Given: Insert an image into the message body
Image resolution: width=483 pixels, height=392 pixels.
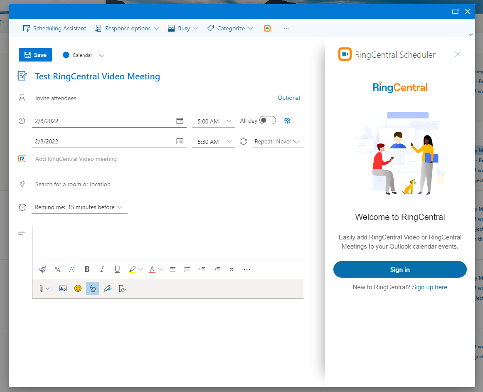Looking at the screenshot, I should click(63, 288).
